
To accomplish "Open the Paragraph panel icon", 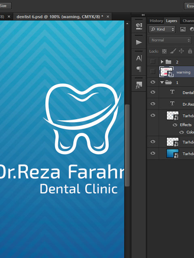I will click(x=139, y=69).
